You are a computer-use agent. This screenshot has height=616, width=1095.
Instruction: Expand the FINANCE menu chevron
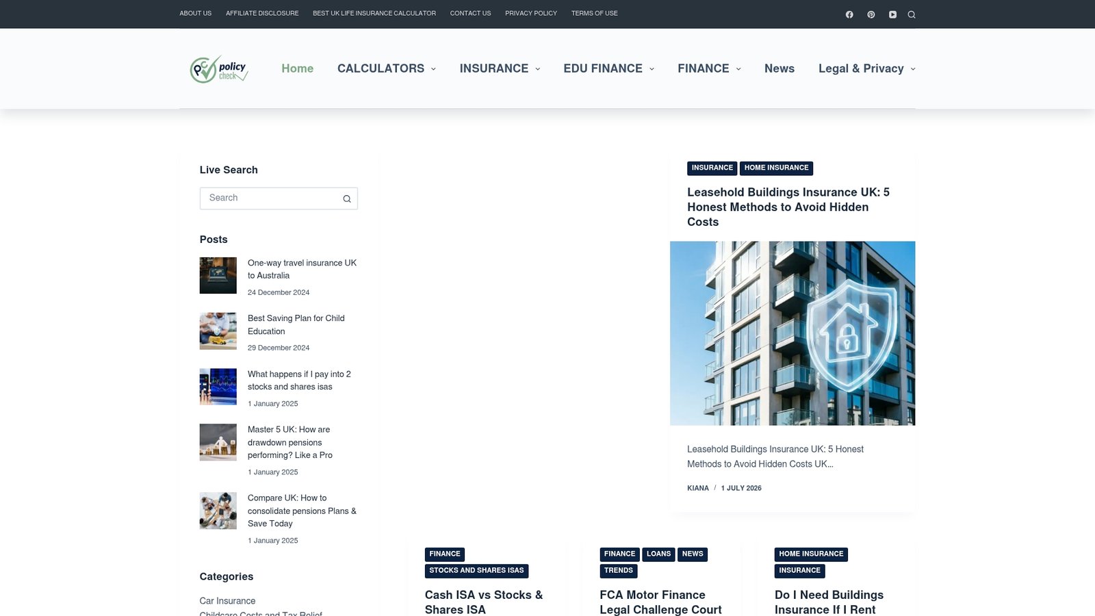click(738, 69)
